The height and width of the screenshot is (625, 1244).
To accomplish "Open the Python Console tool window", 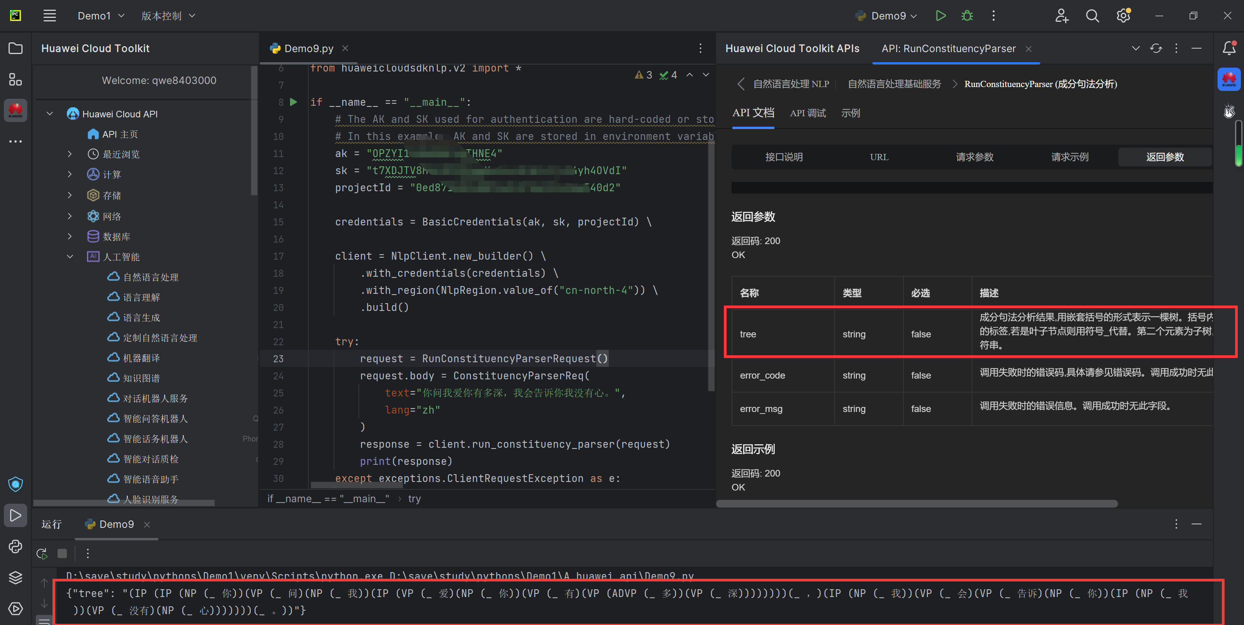I will coord(16,546).
